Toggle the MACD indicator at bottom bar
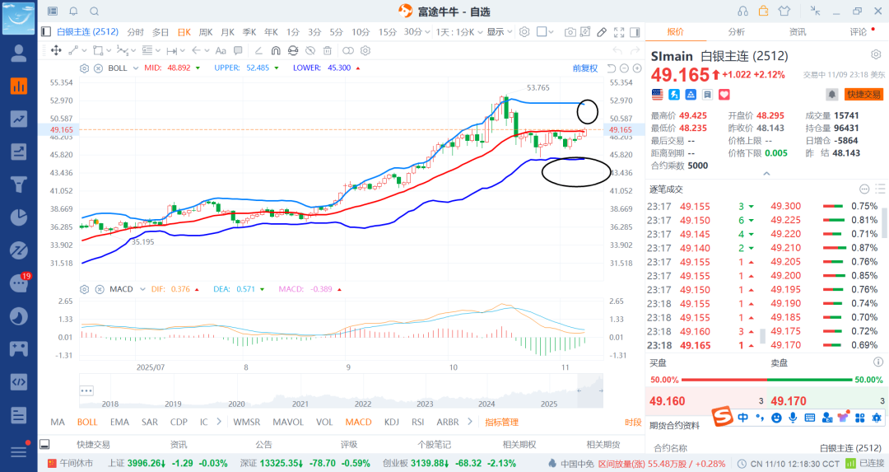 (x=358, y=422)
